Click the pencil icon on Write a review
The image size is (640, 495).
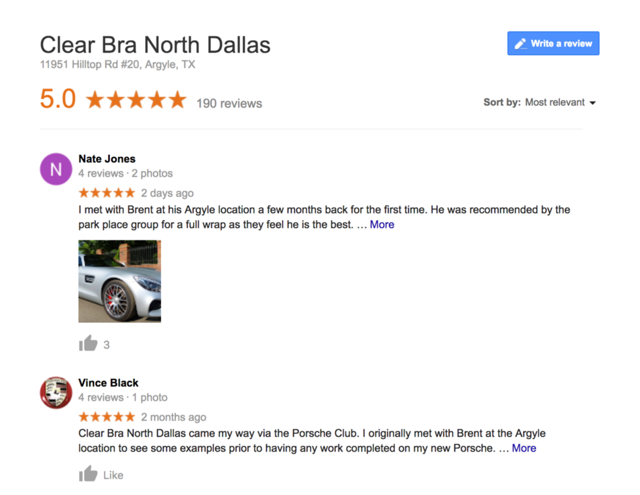tap(520, 43)
